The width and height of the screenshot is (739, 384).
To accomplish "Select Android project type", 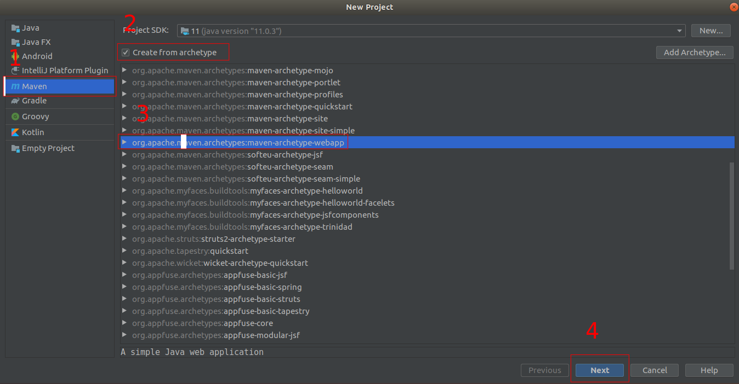I will (x=60, y=56).
